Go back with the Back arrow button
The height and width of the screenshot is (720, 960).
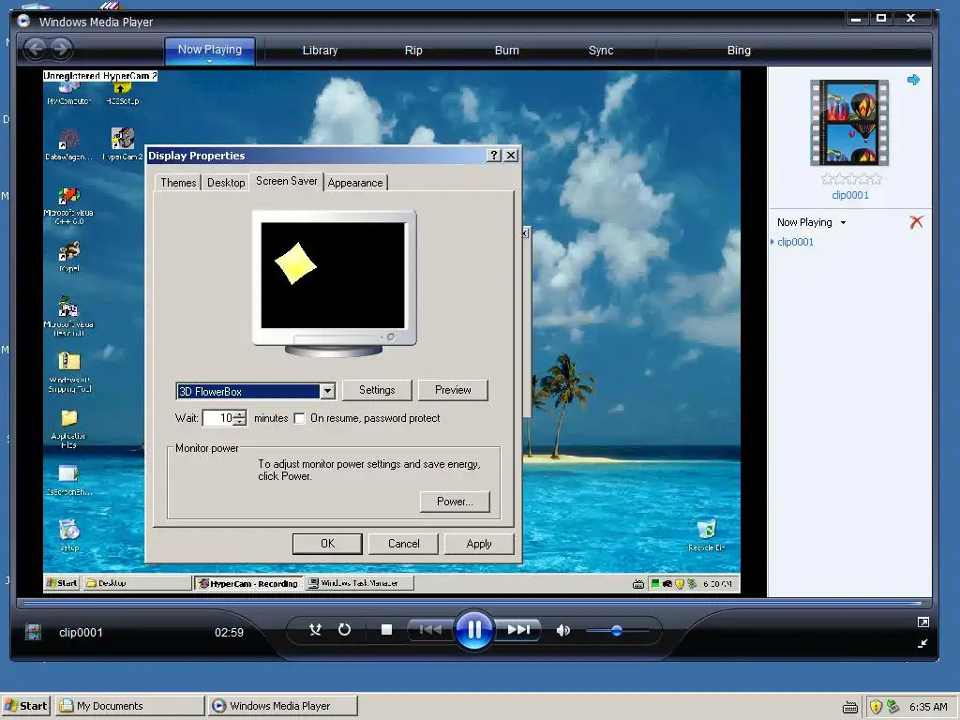pyautogui.click(x=36, y=49)
